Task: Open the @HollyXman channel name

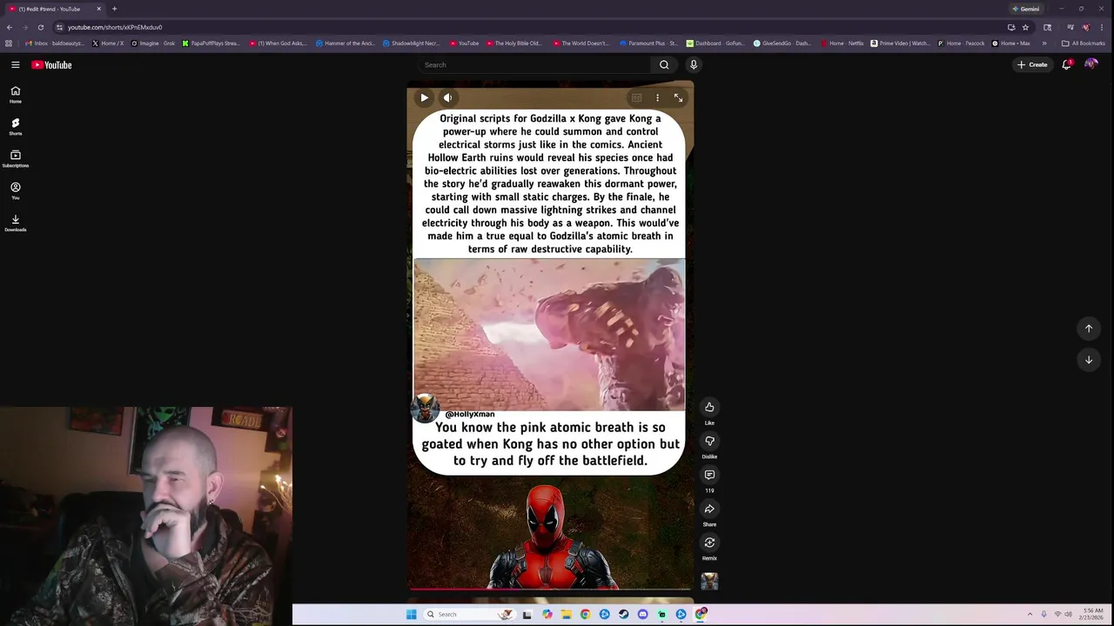Action: pos(470,414)
